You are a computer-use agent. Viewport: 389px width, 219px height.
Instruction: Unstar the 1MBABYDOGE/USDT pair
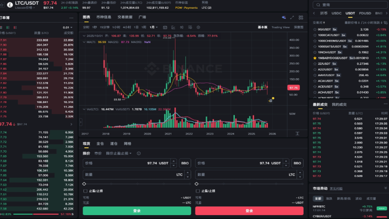pos(315,58)
